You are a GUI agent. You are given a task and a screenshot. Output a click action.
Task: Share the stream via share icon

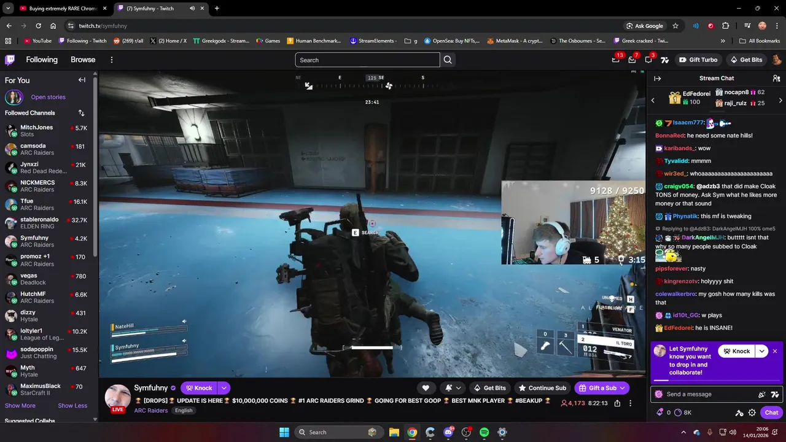617,403
